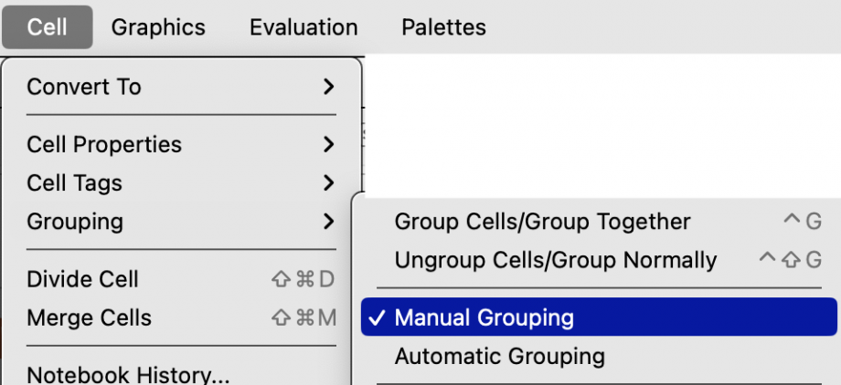841x385 pixels.
Task: Open the Evaluation menu
Action: tap(303, 27)
